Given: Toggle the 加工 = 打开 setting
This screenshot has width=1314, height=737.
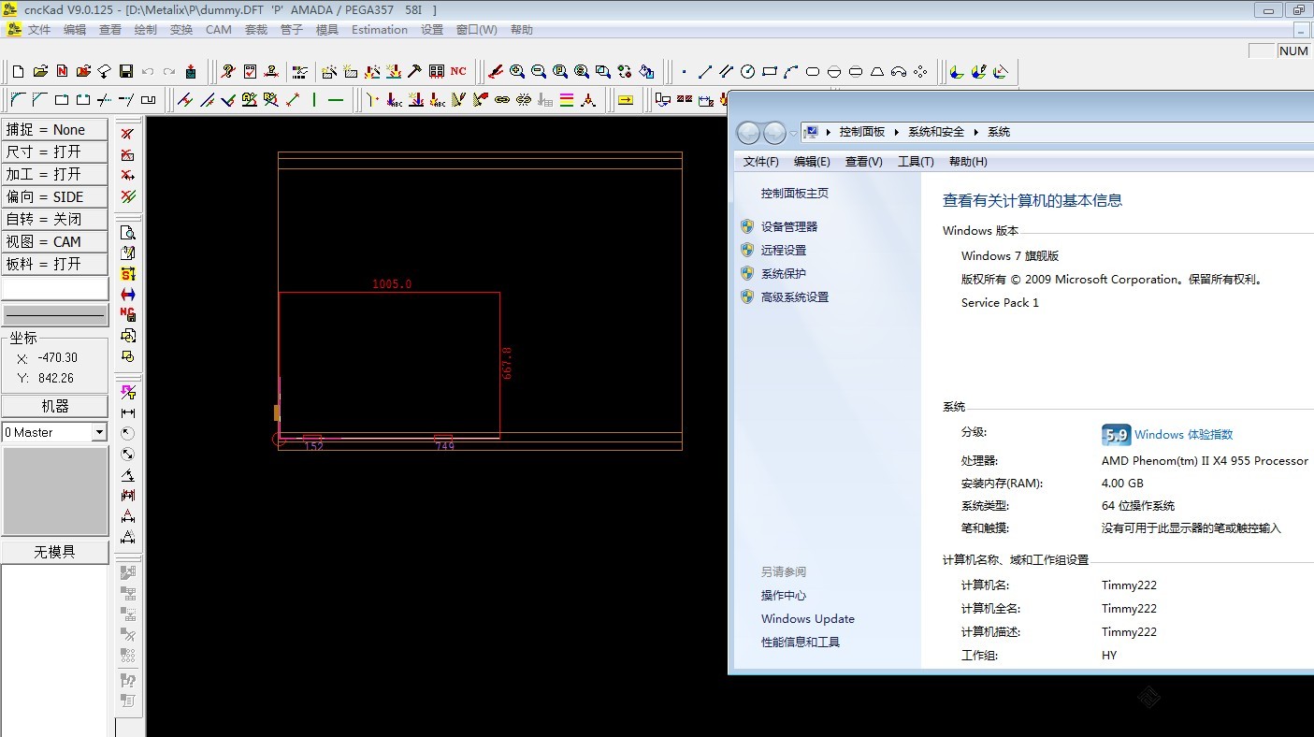Looking at the screenshot, I should [x=55, y=174].
